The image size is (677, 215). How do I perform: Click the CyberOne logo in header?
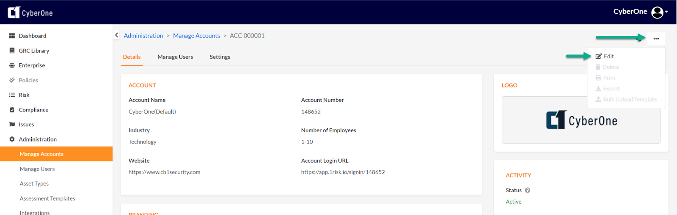30,13
